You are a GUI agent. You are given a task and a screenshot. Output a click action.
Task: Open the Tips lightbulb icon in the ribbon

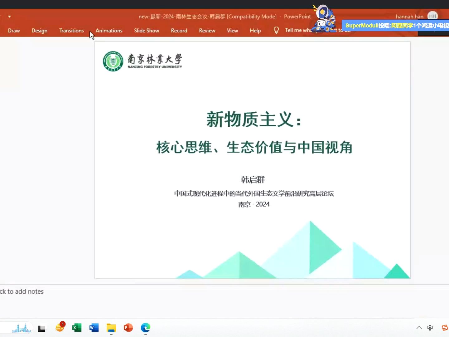276,30
